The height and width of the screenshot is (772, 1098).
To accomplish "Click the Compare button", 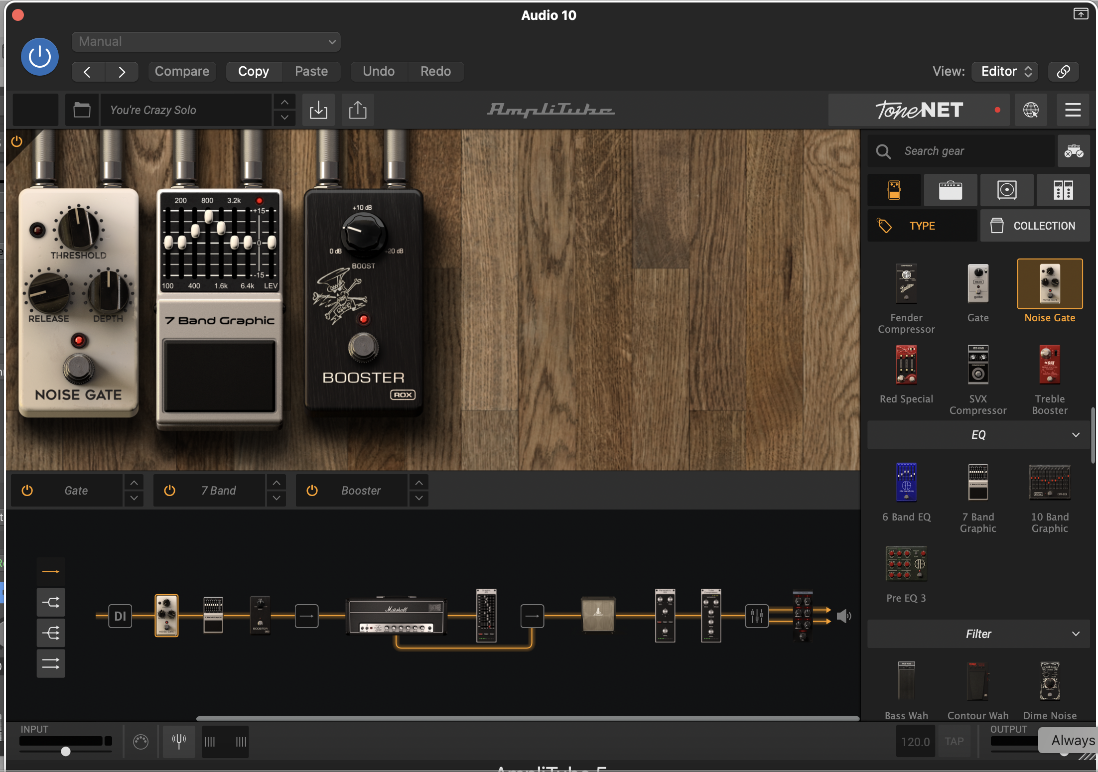I will [x=182, y=72].
